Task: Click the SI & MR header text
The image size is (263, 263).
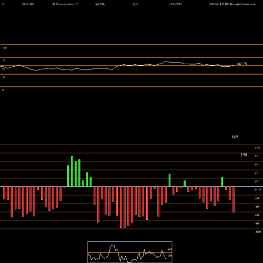Action: coord(28,4)
